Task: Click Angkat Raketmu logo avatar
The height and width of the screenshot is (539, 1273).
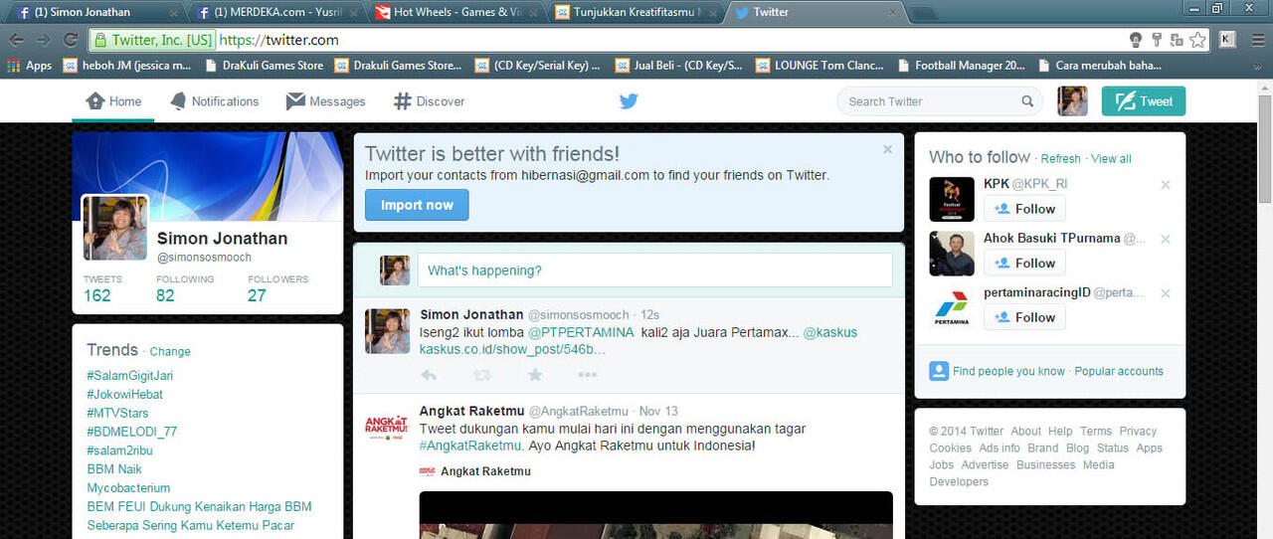Action: coord(387,428)
